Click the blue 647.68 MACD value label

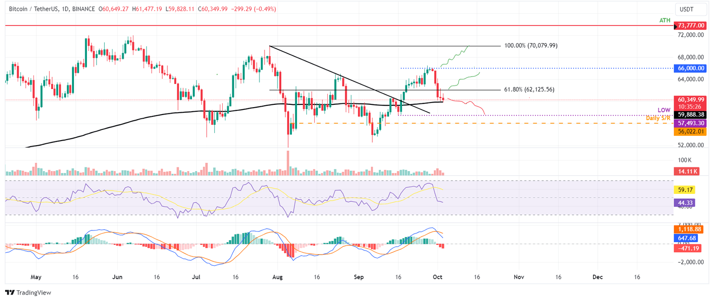click(x=686, y=238)
